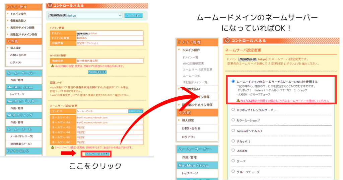Image resolution: width=343 pixels, height=180 pixels.
Task: Open 未認証ドメイン一覧 in the right sidebar
Action: pyautogui.click(x=195, y=82)
